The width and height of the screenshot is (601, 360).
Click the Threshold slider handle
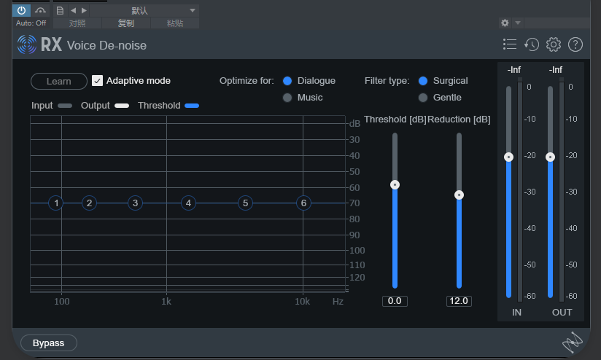click(395, 185)
